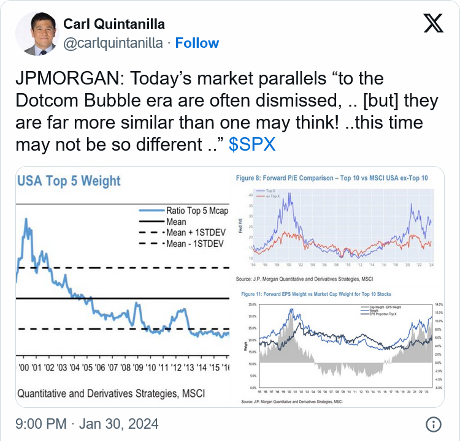
Task: Click the 9:00 PM Jan 30, 2024 timestamp
Action: pyautogui.click(x=87, y=424)
